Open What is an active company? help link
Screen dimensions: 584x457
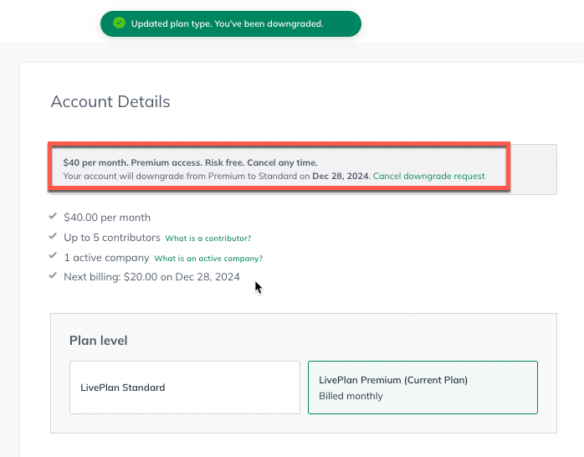(208, 259)
